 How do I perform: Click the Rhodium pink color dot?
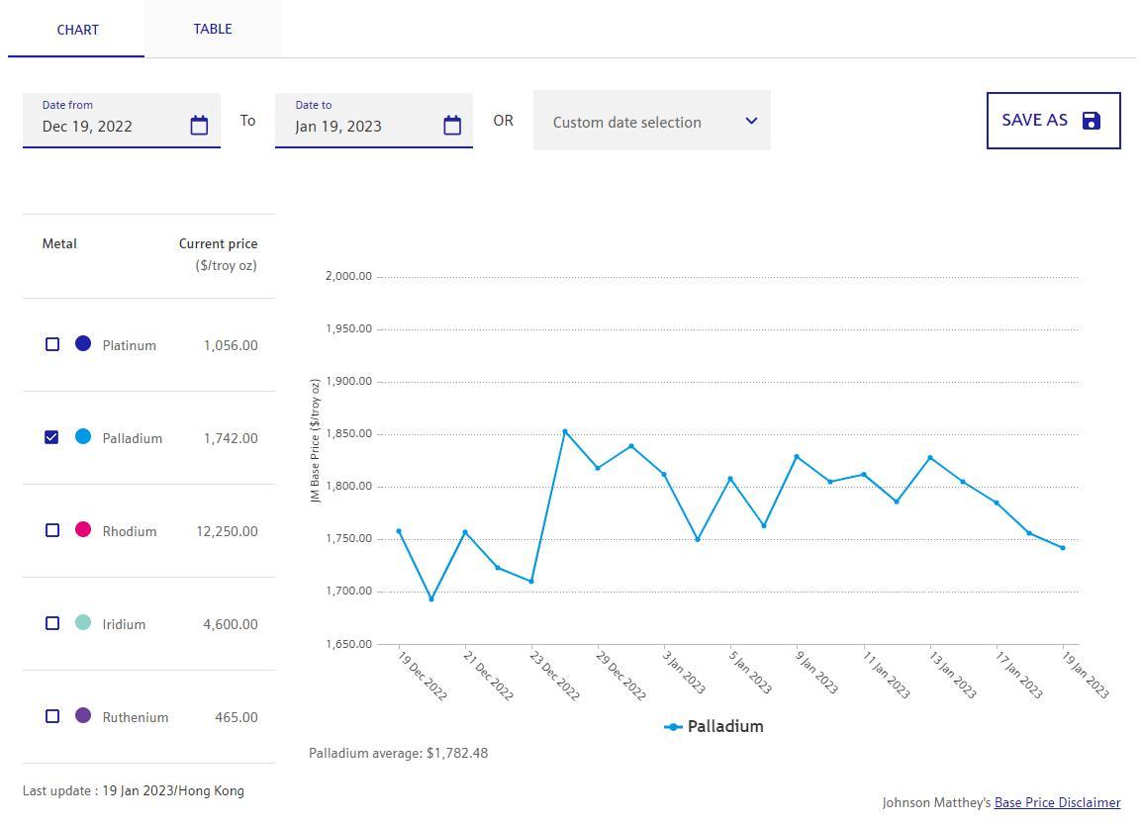pos(83,530)
